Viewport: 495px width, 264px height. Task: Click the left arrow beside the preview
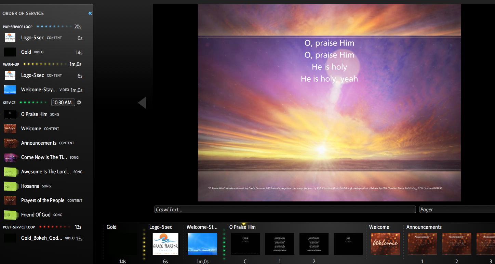coord(142,103)
